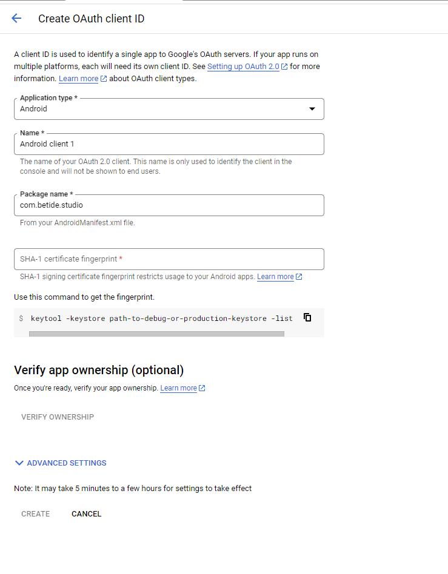
Task: Click the Advanced Settings chevron icon
Action: point(19,463)
